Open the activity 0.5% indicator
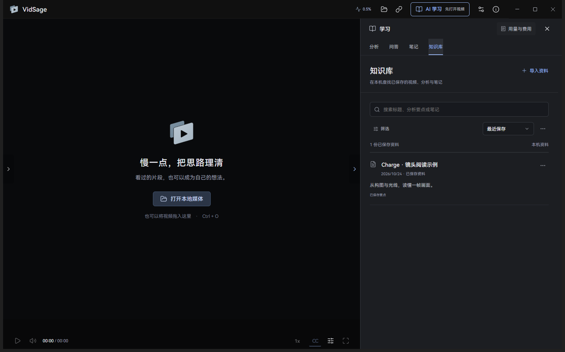Image resolution: width=565 pixels, height=352 pixels. pos(364,9)
